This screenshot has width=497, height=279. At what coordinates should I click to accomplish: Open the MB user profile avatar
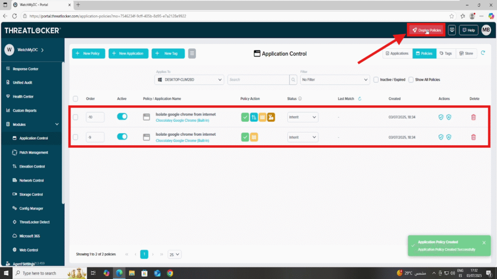[486, 30]
